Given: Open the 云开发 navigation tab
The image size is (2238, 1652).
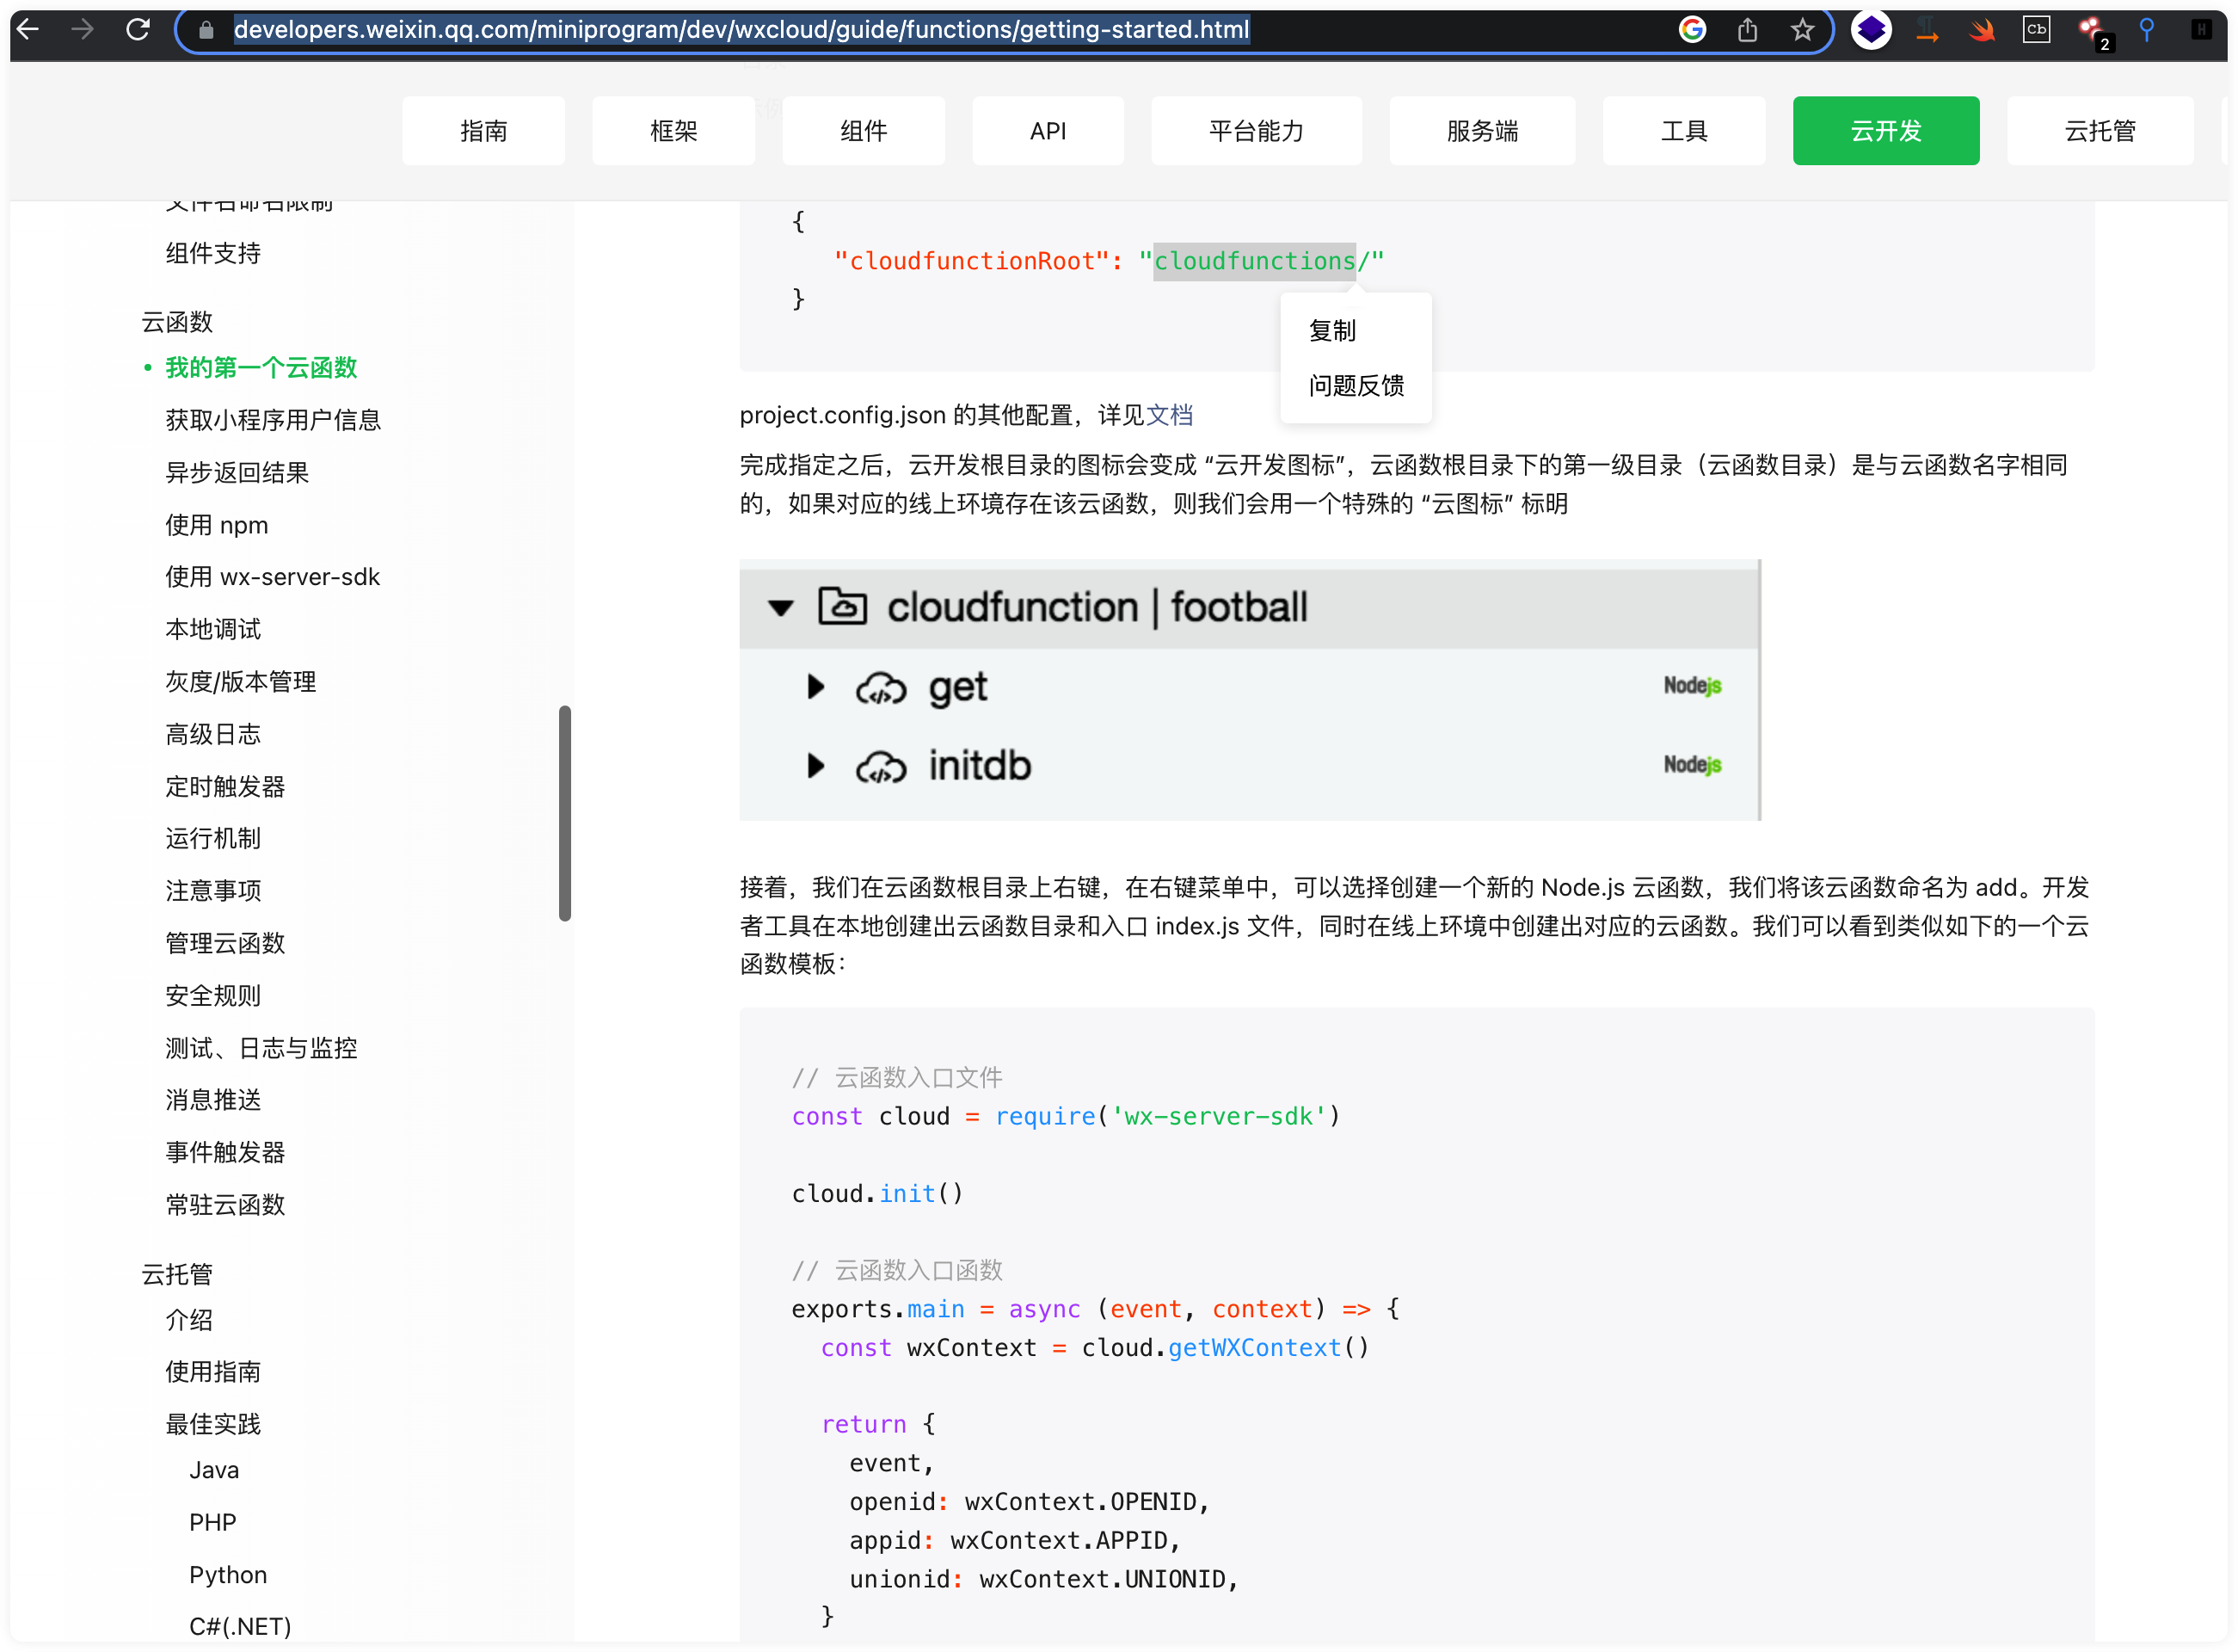Looking at the screenshot, I should pyautogui.click(x=1885, y=131).
